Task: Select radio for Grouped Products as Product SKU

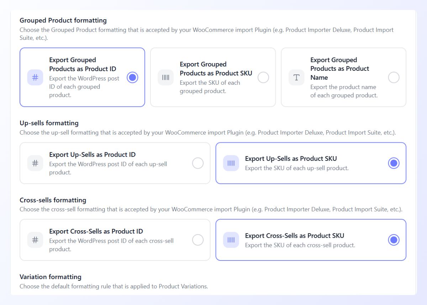Action: point(263,78)
